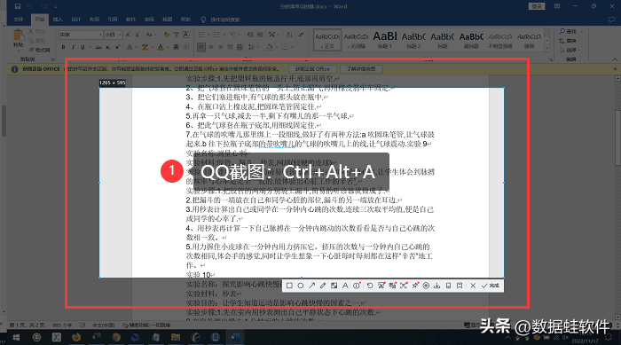
Task: Click the Undo icon in Word quick access
Action: click(x=29, y=6)
